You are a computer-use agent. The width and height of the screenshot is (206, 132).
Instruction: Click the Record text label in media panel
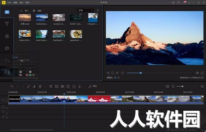[39, 11]
